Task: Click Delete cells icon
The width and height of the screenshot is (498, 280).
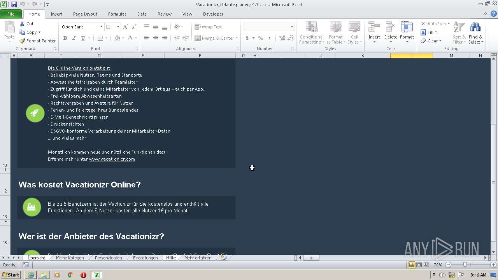Action: tap(390, 27)
